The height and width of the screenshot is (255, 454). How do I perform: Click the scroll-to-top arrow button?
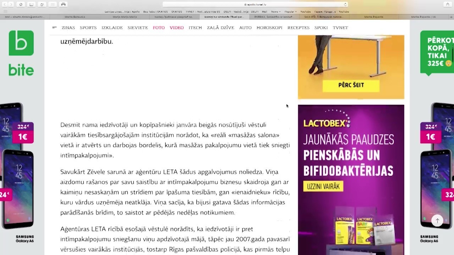[x=437, y=221]
